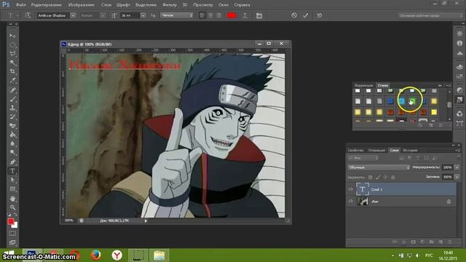
Task: Select the Blur tool
Action: (12, 144)
